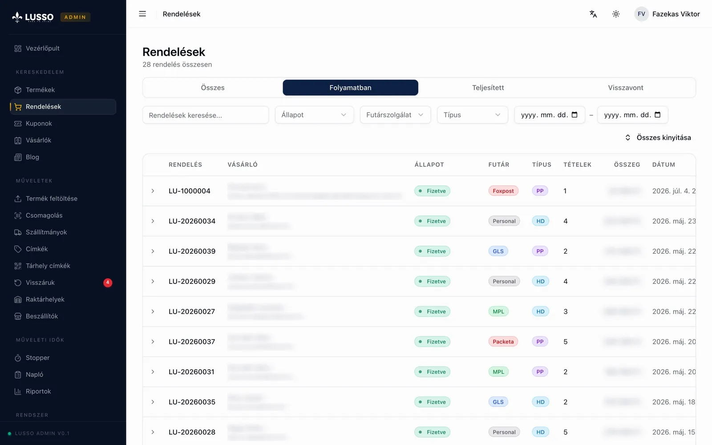This screenshot has height=445, width=712.
Task: Open calendar picker of start date field
Action: (x=574, y=115)
